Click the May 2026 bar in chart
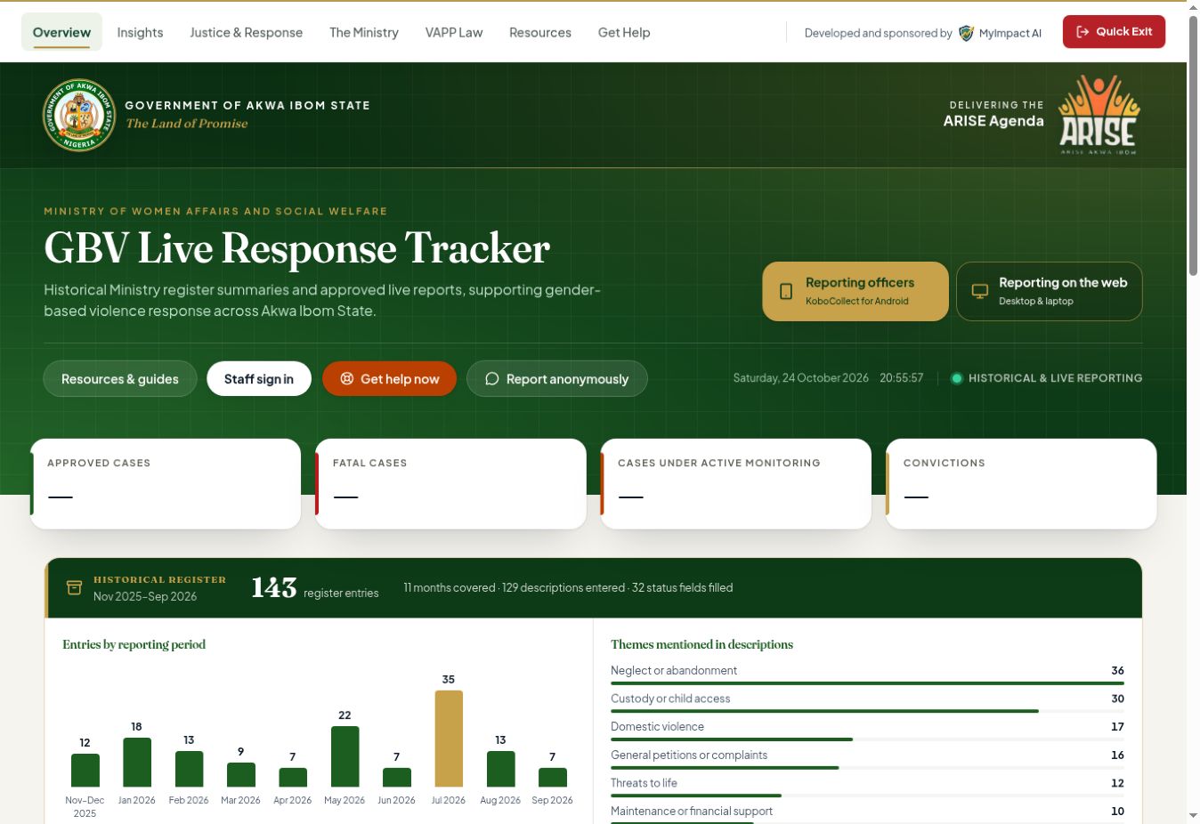This screenshot has width=1200, height=824. click(x=345, y=756)
